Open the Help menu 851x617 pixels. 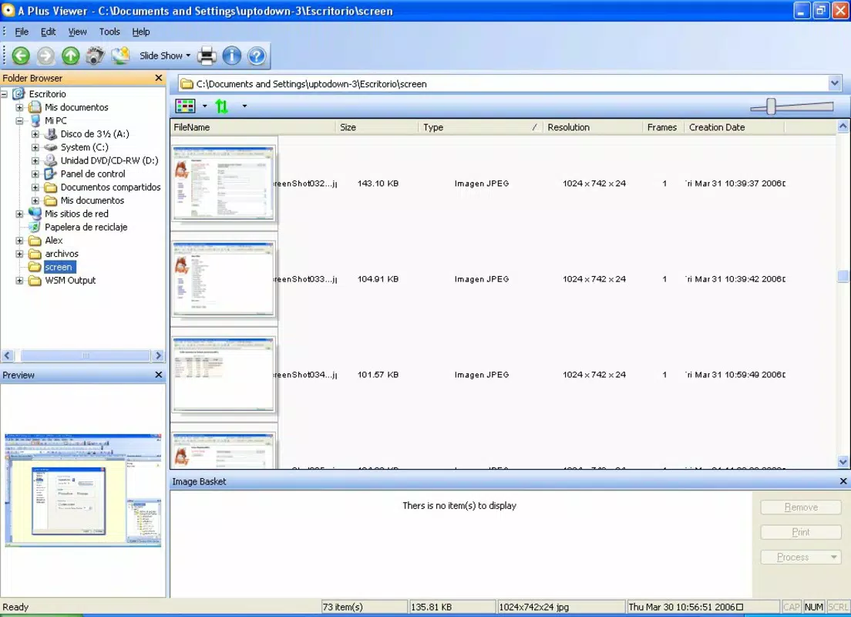141,32
